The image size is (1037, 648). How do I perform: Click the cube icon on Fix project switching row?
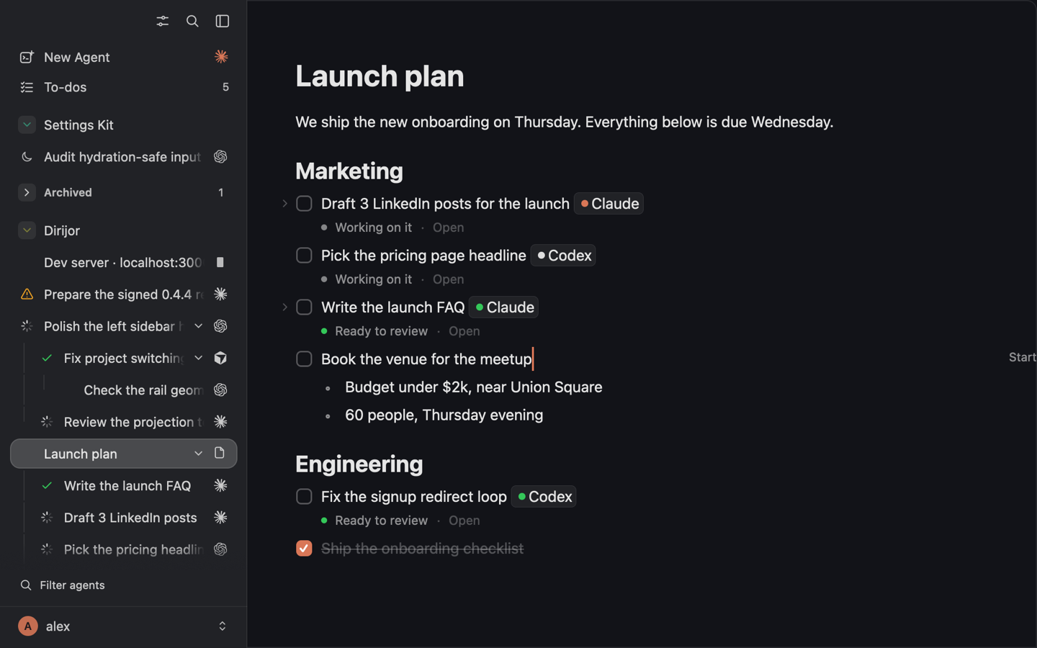220,358
